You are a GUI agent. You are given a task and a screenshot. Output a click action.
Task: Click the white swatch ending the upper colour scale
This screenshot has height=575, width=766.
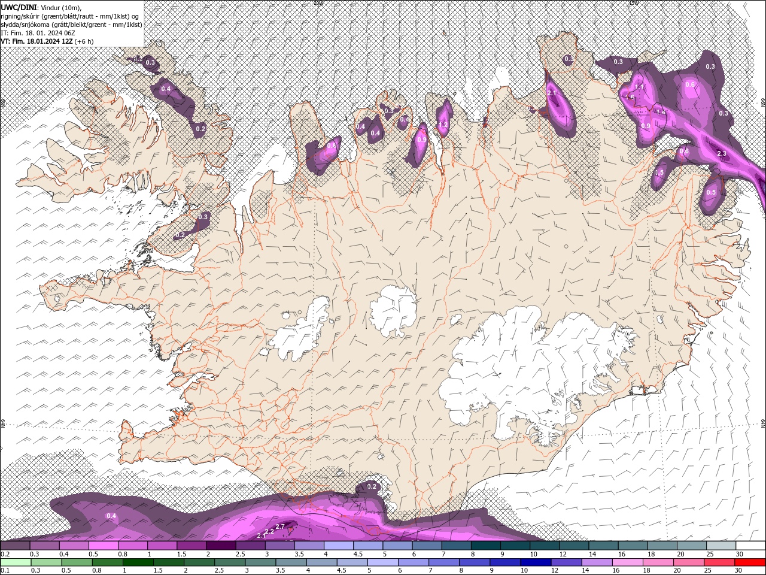click(750, 546)
